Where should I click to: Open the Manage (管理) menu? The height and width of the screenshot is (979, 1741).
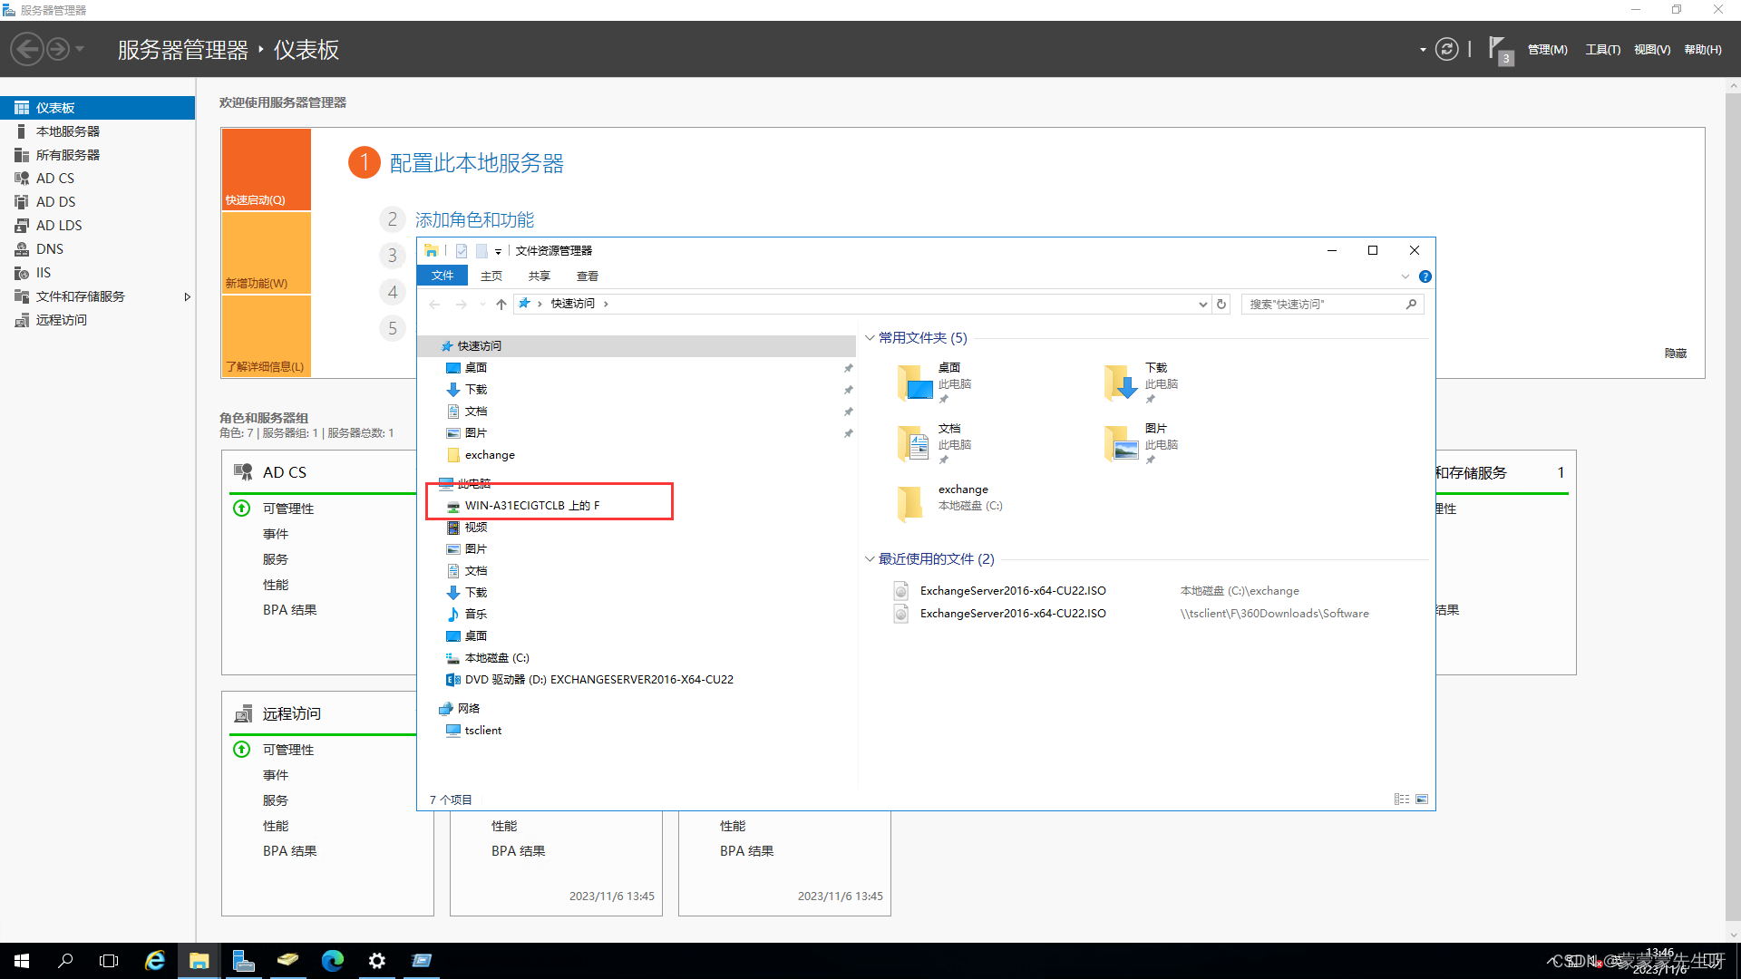pyautogui.click(x=1547, y=50)
